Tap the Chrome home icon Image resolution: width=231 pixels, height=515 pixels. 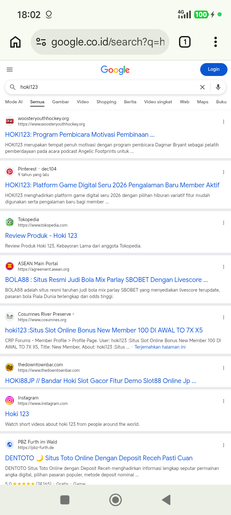(x=15, y=42)
